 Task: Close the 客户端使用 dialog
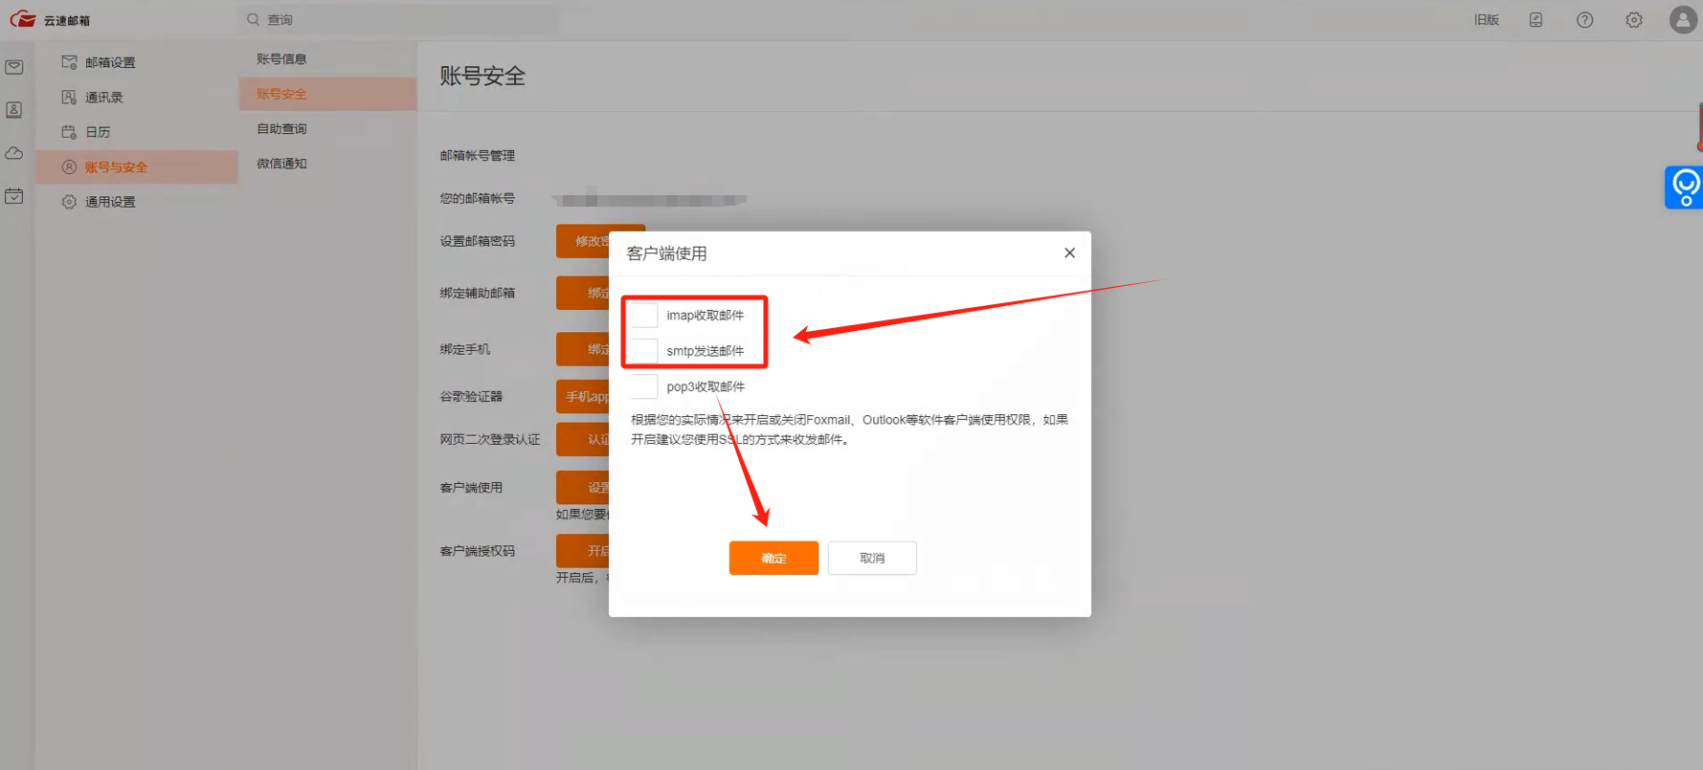coord(1069,253)
